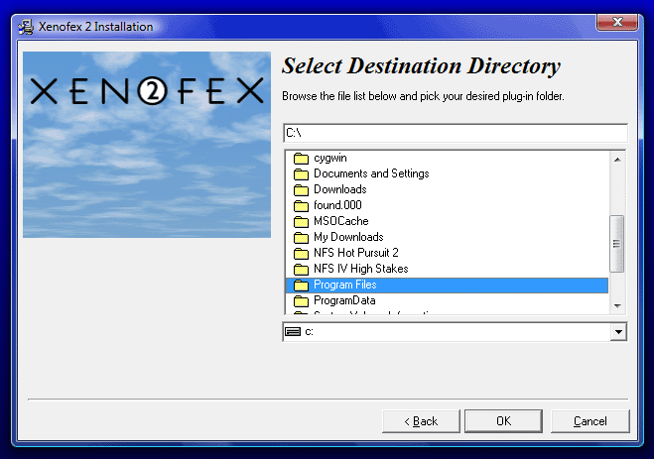Viewport: 654px width, 459px height.
Task: Open the drive selection dropdown arrow
Action: (618, 332)
